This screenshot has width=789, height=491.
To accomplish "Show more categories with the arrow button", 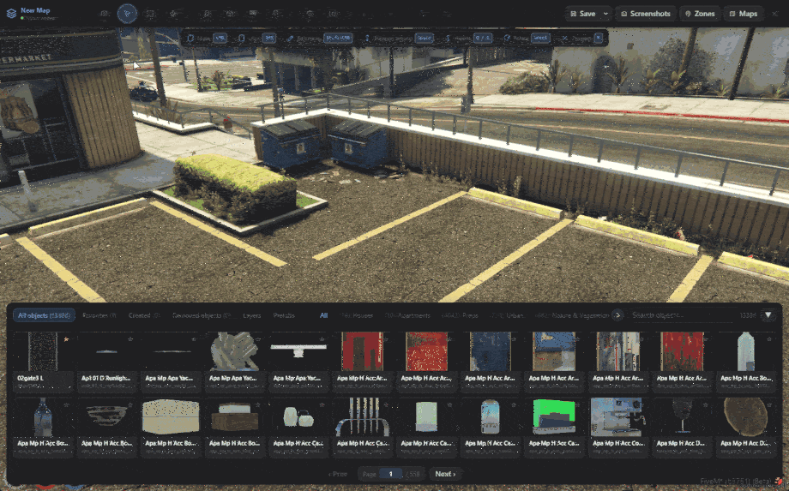I will 617,315.
